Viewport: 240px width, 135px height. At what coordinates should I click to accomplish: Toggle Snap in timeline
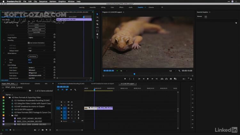(62, 90)
